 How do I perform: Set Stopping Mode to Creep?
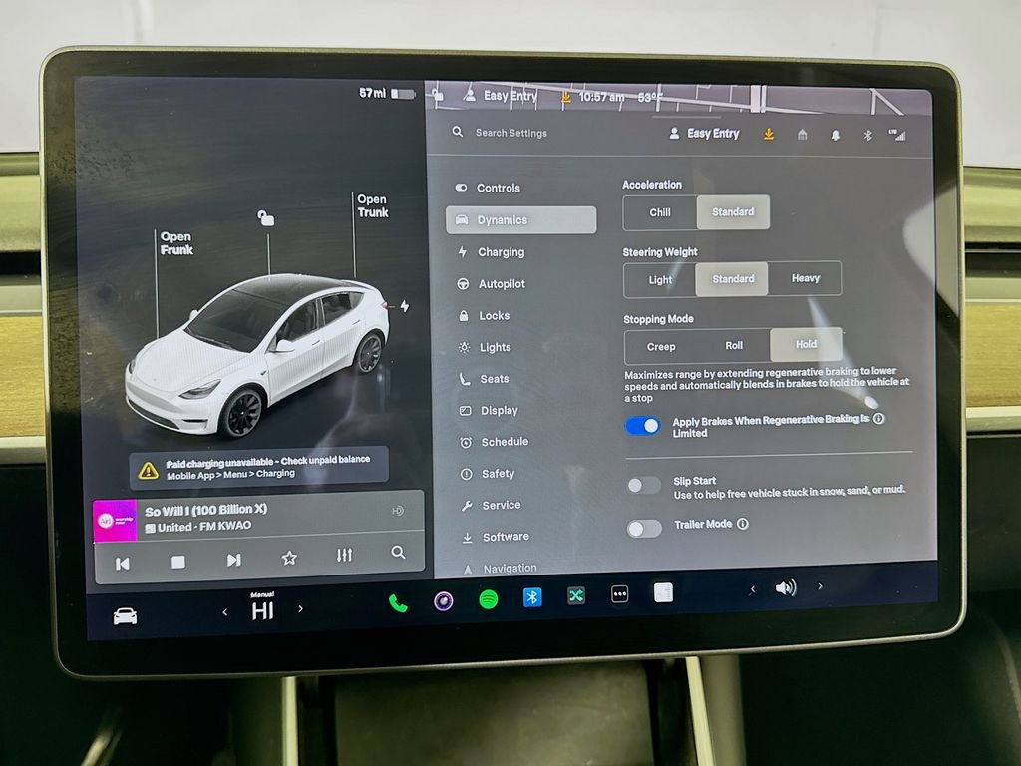tap(659, 345)
